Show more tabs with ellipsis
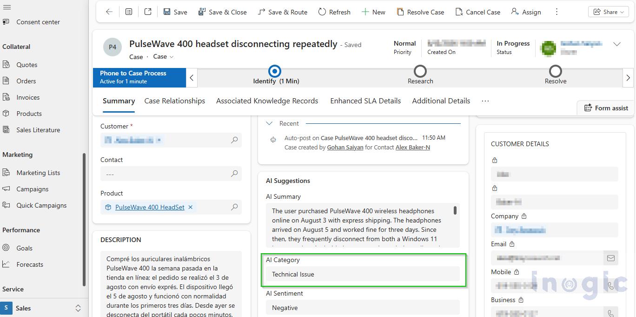Screen dimensions: 636x317 tap(485, 101)
